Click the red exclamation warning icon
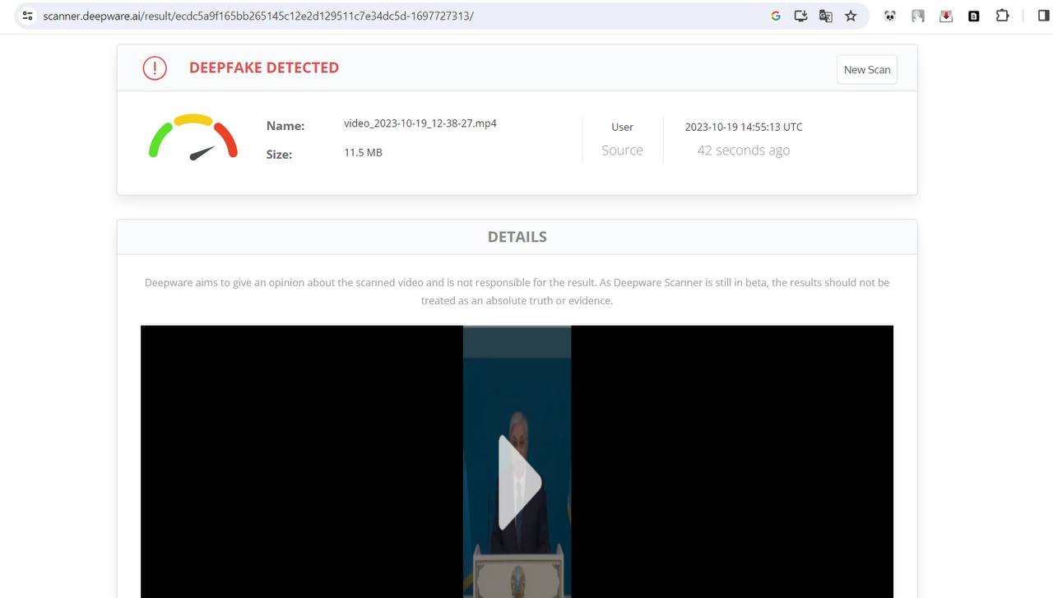This screenshot has height=598, width=1053. pyautogui.click(x=155, y=68)
